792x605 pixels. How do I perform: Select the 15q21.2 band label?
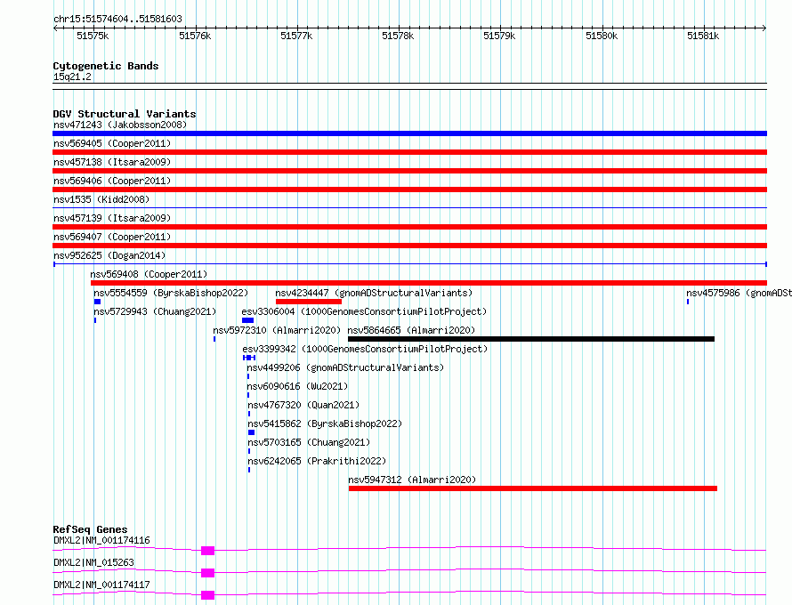(72, 77)
